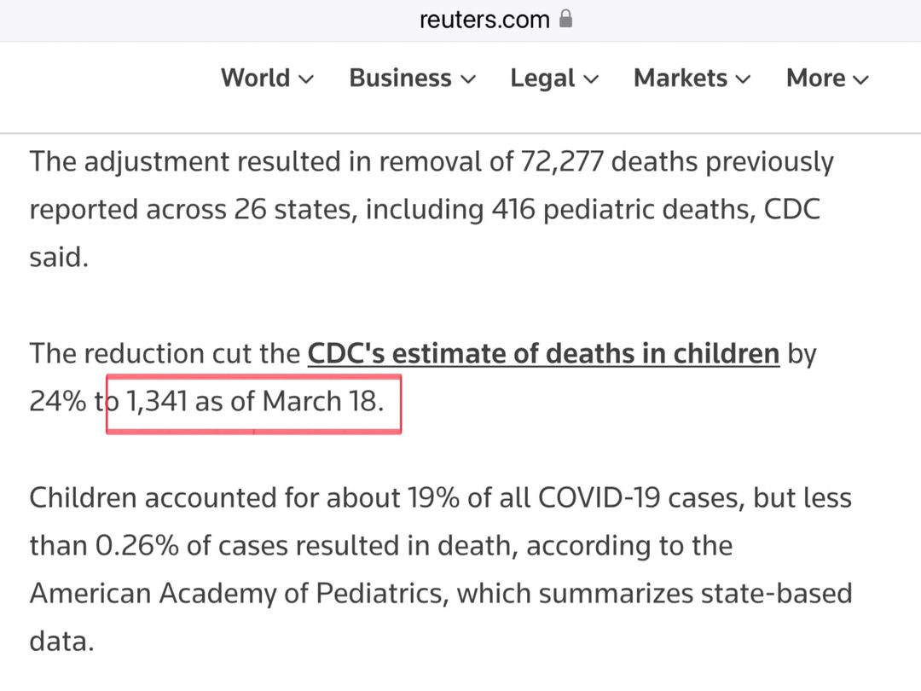Viewport: 921px width, 691px height.
Task: Open the Legal navigation item
Action: [x=542, y=78]
